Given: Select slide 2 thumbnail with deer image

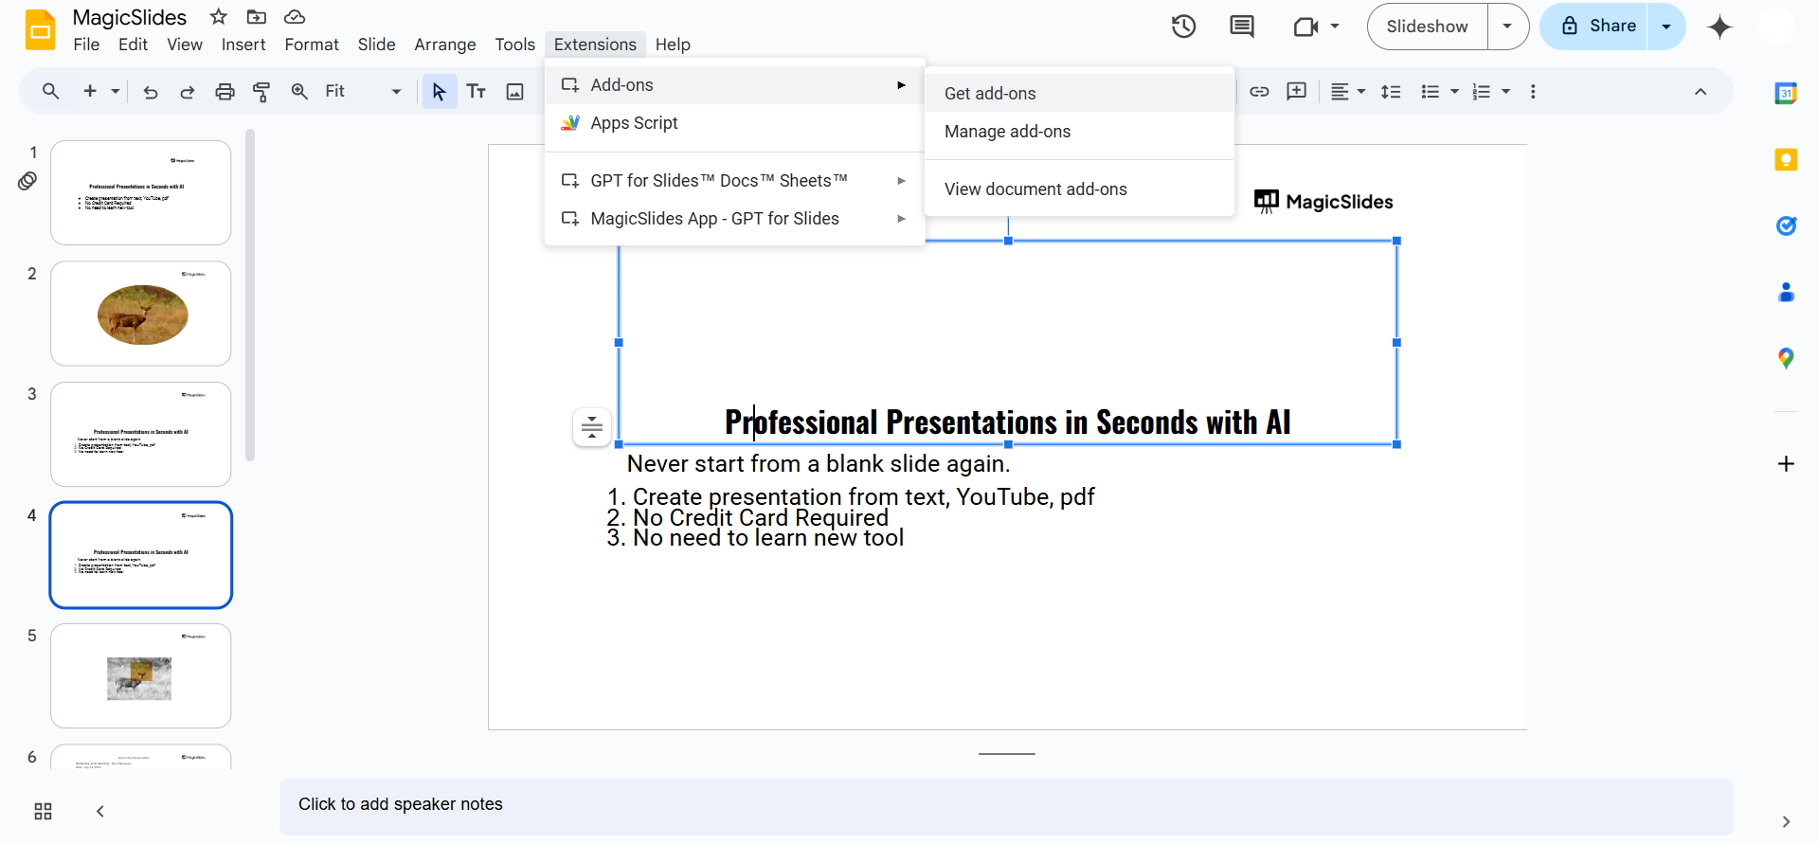Looking at the screenshot, I should pos(141,314).
